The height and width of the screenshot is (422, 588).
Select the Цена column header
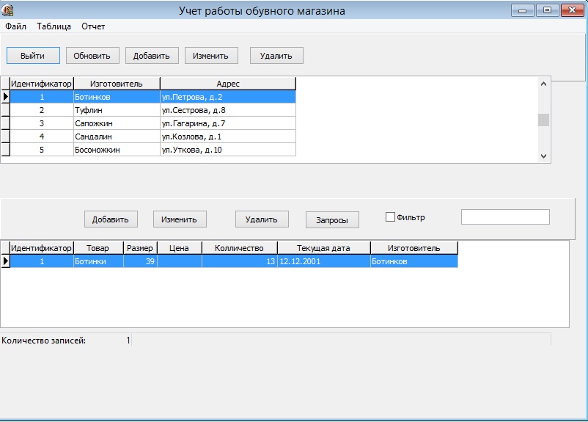[179, 248]
